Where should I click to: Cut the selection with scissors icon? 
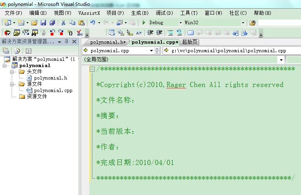pyautogui.click(x=63, y=23)
